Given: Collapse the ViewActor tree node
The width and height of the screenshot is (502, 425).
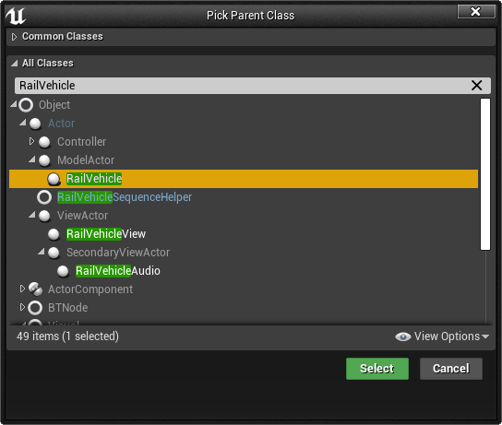Looking at the screenshot, I should 32,215.
